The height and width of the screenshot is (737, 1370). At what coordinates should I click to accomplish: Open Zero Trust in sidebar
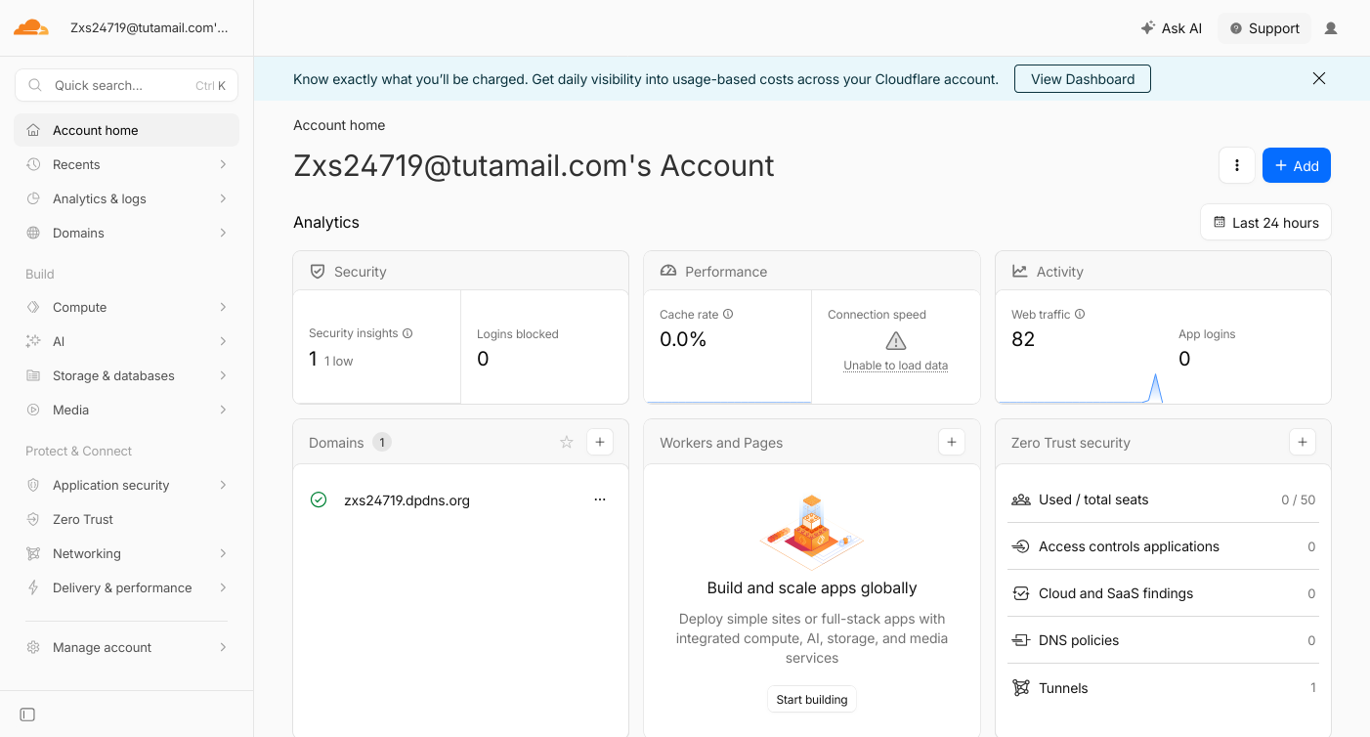pyautogui.click(x=127, y=519)
